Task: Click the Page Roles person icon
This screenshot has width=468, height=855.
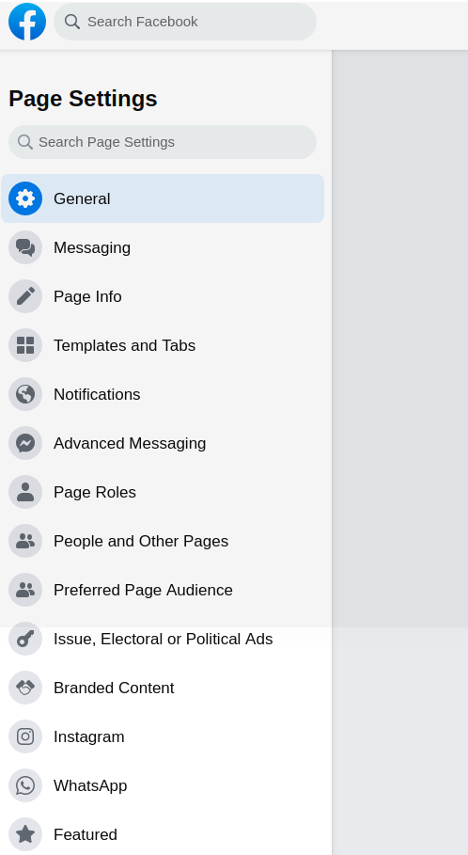Action: 25,492
